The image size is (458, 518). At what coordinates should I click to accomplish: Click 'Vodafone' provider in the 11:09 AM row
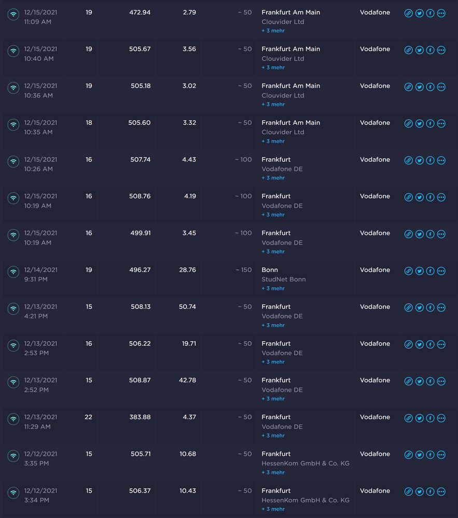click(x=374, y=12)
